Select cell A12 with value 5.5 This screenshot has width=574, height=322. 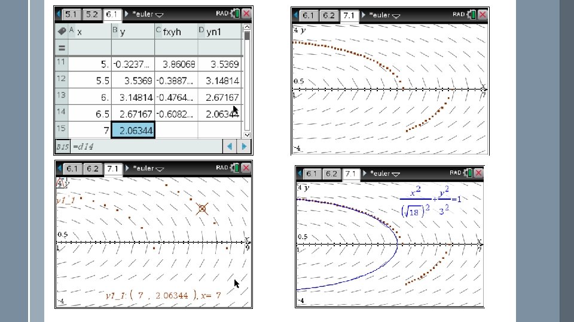(90, 80)
